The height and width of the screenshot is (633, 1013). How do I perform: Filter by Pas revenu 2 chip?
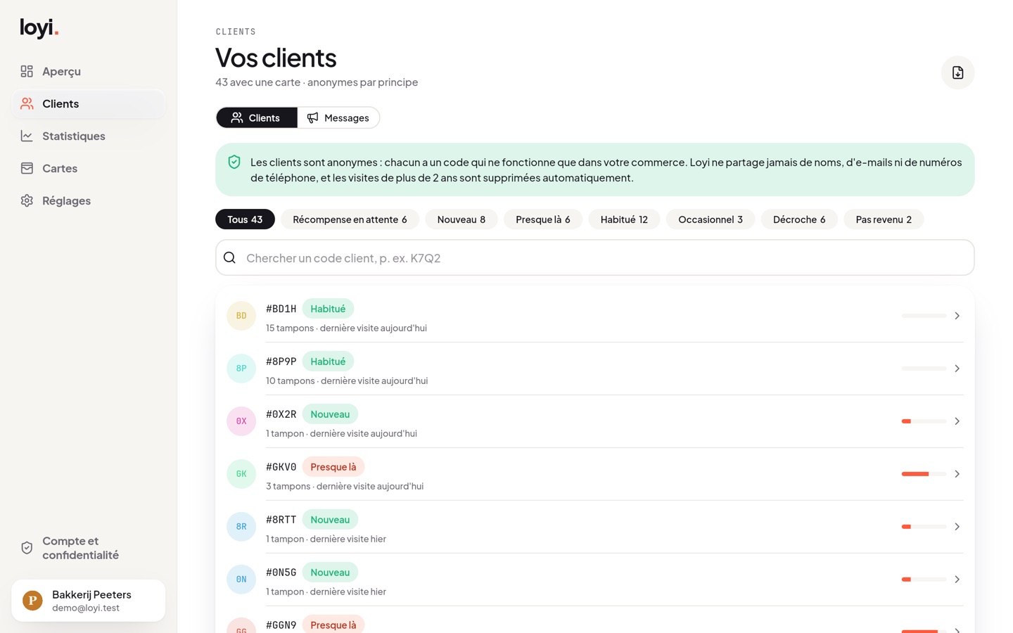[x=884, y=219]
